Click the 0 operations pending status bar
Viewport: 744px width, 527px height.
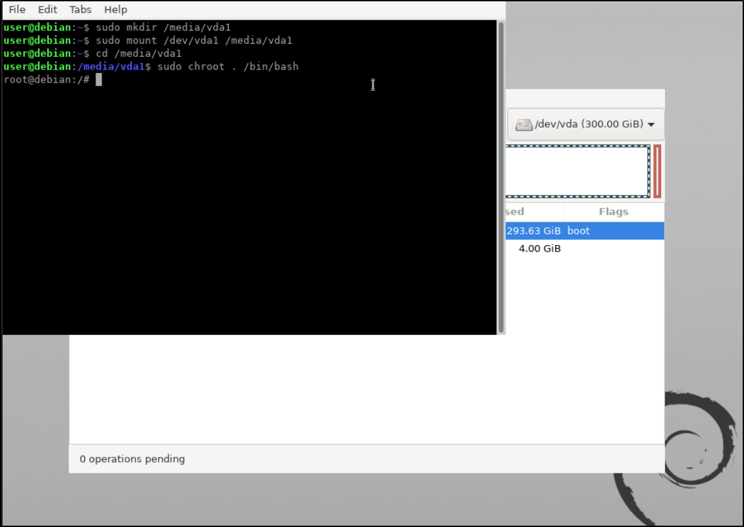click(x=132, y=458)
